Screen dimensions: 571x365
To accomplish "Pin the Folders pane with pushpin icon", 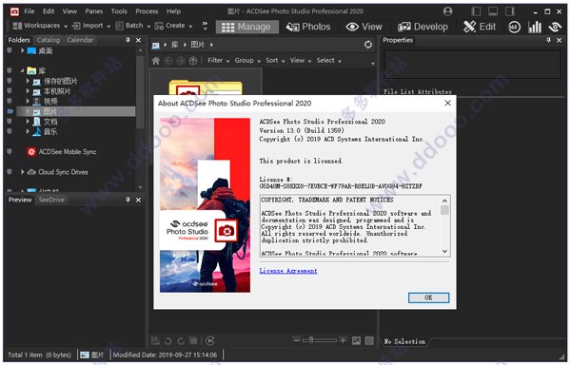I will coord(128,40).
